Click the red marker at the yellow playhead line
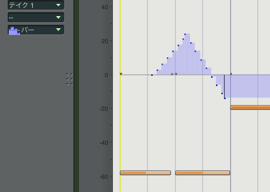 click(121, 74)
